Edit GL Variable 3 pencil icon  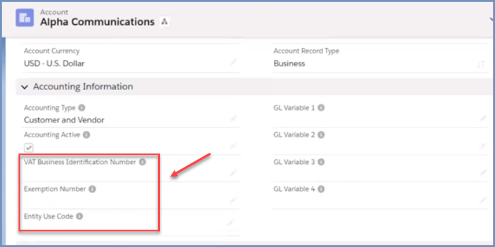tap(483, 173)
